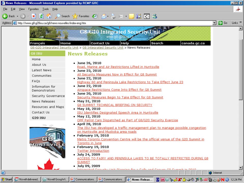Open the History toolbar icon
Screen dimensions: 244x183
[x=95, y=16]
